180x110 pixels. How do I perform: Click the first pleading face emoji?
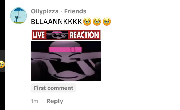(87, 22)
